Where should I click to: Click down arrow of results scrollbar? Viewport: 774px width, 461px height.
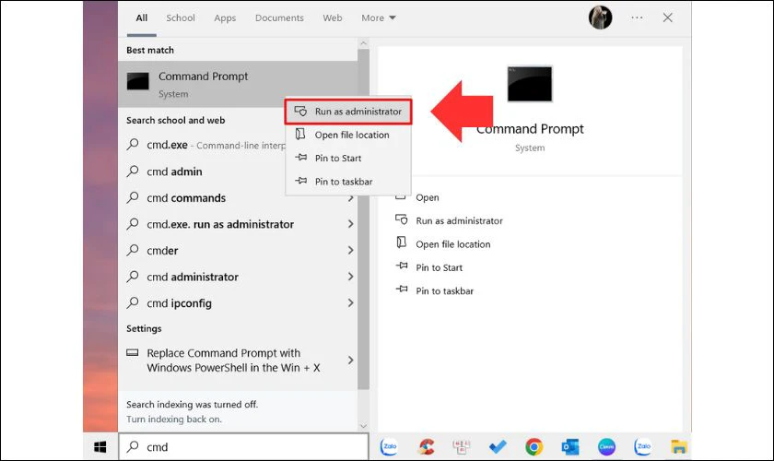(364, 426)
